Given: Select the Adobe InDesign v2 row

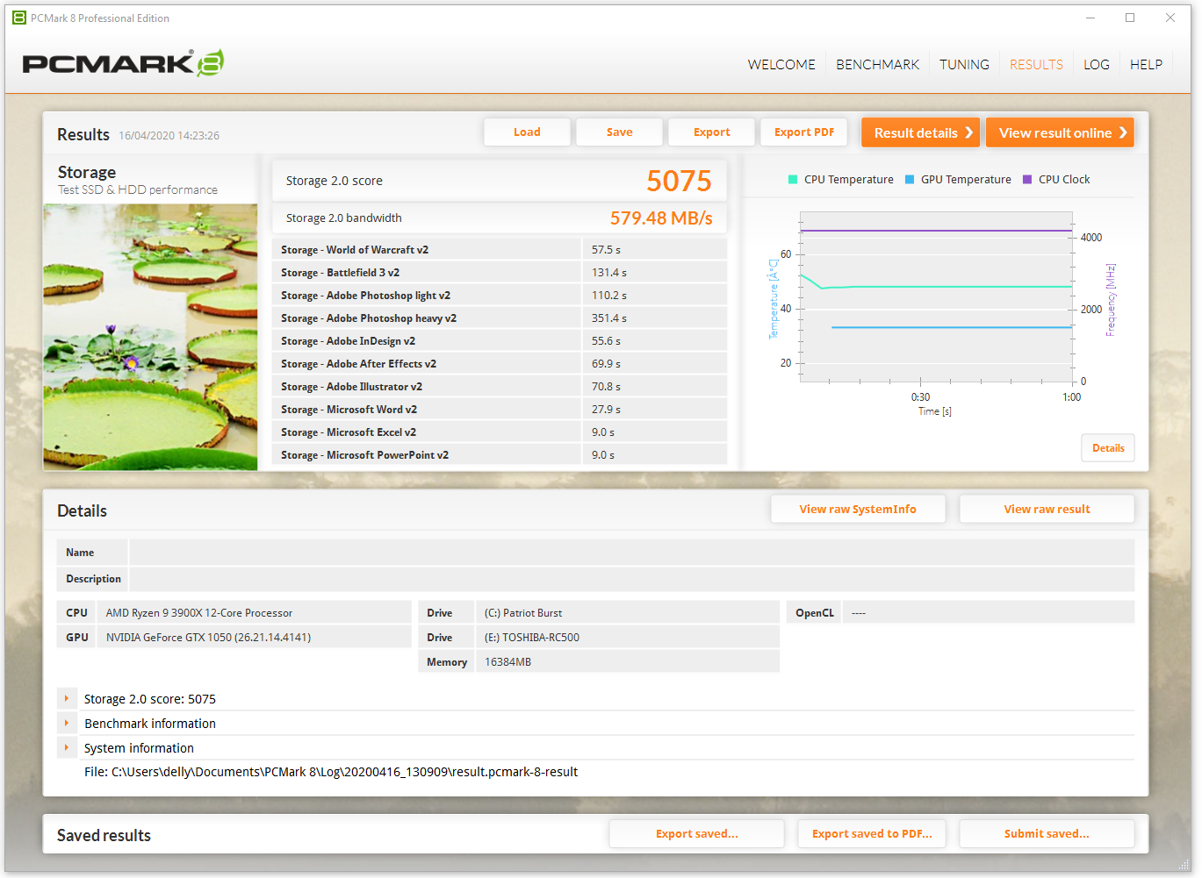Looking at the screenshot, I should tap(500, 341).
